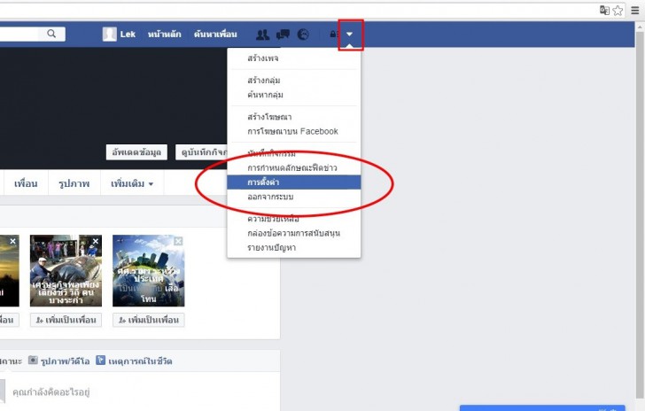Click เหตุการณ์ในชีวิต life event option
645x411 pixels.
tap(134, 361)
